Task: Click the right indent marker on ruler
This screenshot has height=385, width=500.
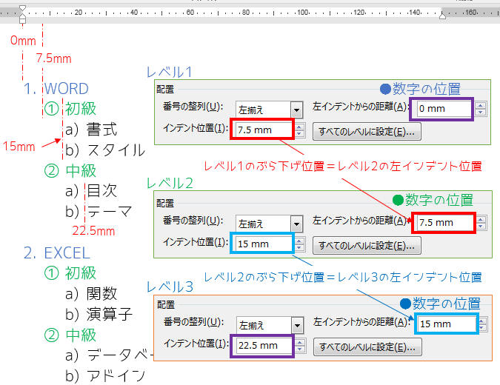Action: [x=443, y=15]
